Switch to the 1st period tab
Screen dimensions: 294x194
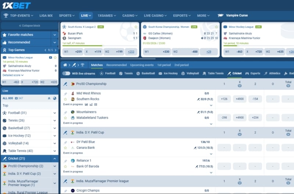164,65
